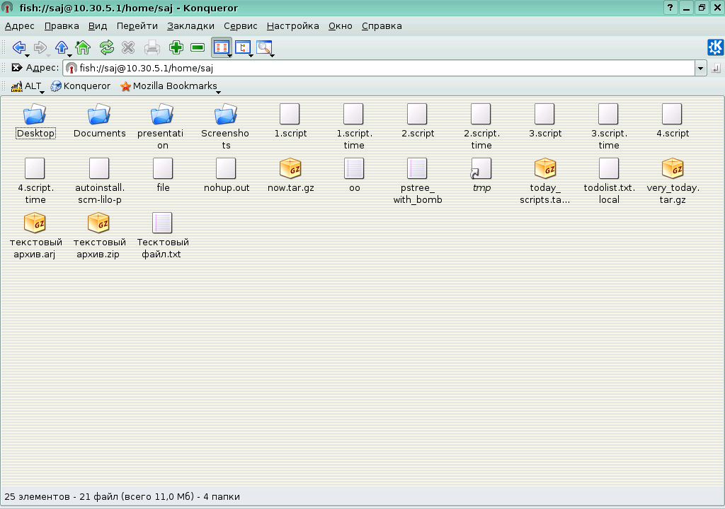Reload the current directory listing

[106, 47]
